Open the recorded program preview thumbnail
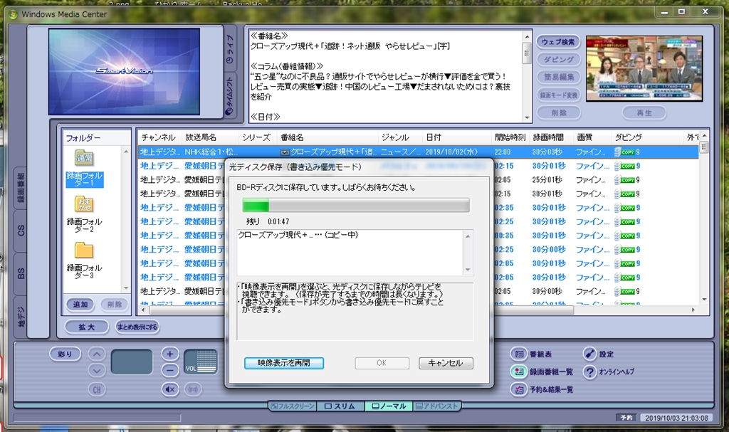 pyautogui.click(x=644, y=68)
